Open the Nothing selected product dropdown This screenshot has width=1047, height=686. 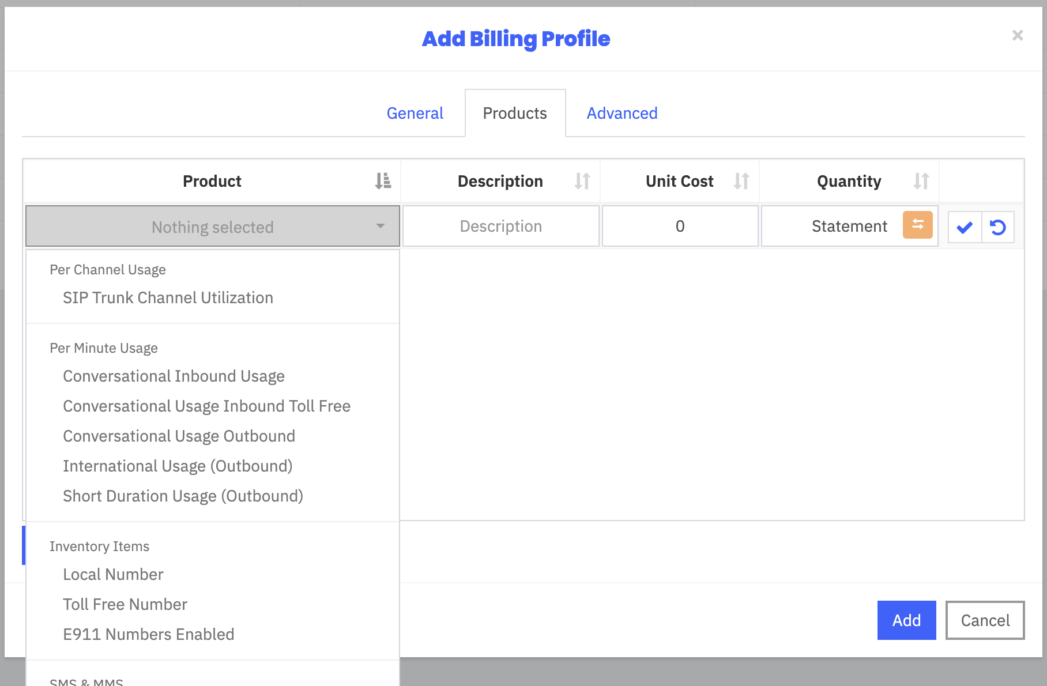click(x=213, y=226)
